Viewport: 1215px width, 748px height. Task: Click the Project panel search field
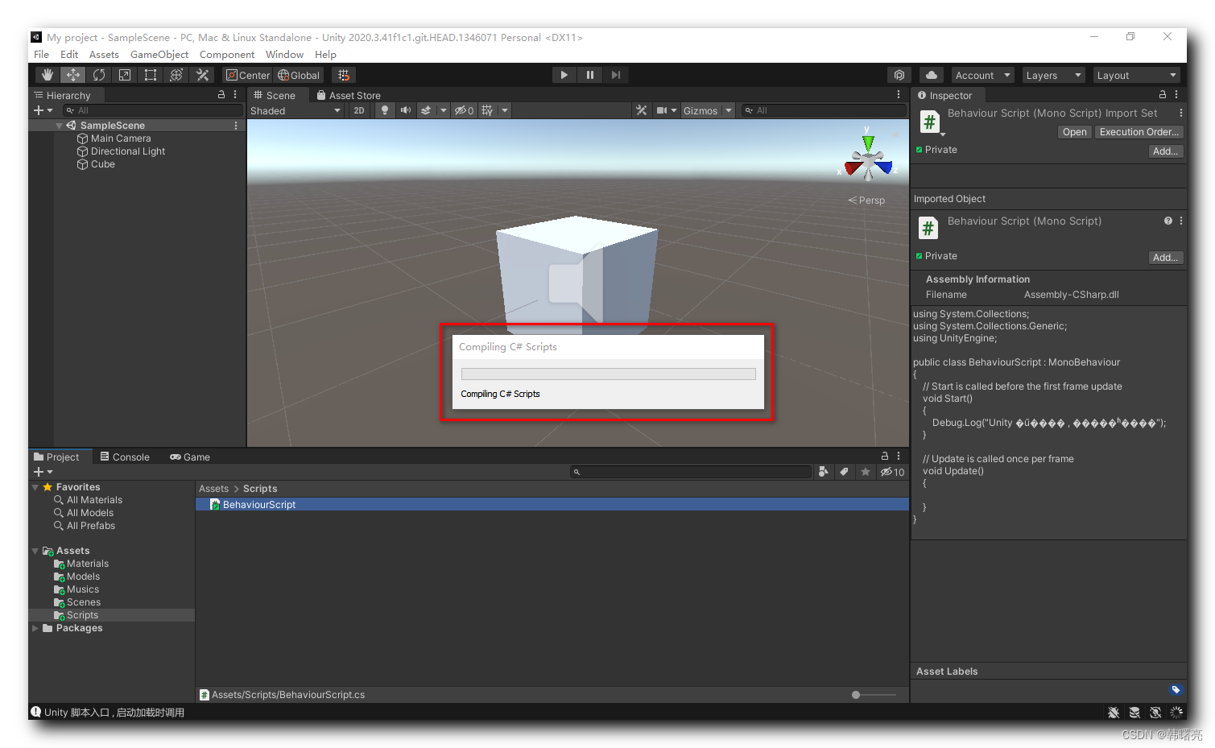tap(692, 471)
